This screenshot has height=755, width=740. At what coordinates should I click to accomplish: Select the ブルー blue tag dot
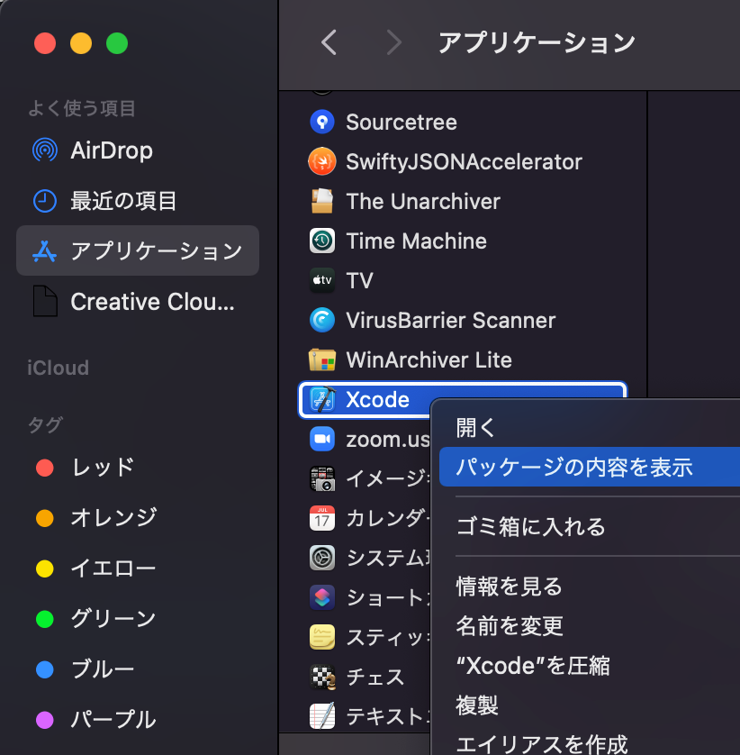(x=45, y=669)
